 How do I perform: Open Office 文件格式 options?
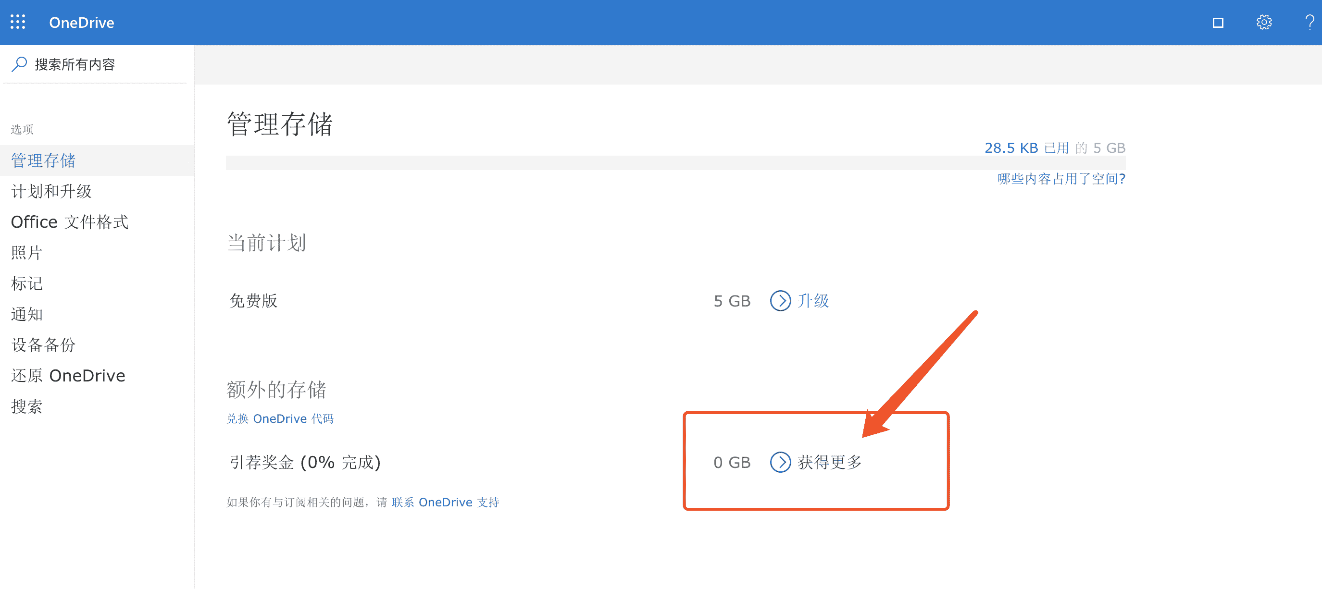[70, 222]
